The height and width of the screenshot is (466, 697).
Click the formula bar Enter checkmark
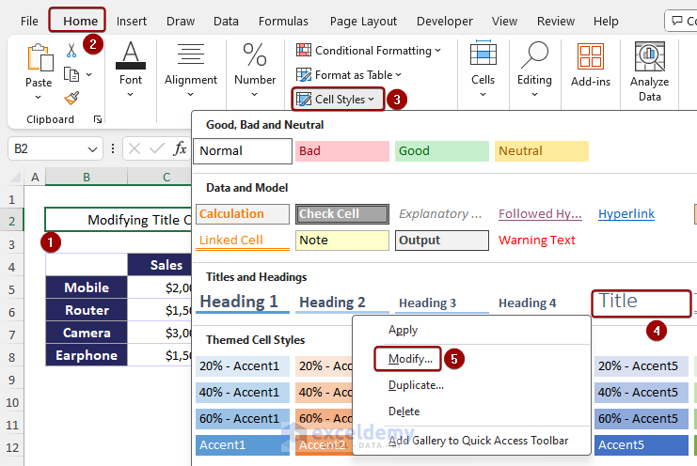pyautogui.click(x=157, y=148)
